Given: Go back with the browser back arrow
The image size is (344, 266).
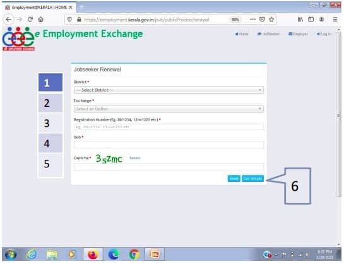Looking at the screenshot, I should click(x=9, y=20).
